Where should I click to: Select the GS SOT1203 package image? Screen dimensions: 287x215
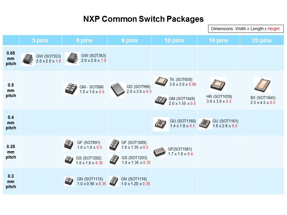114,160
